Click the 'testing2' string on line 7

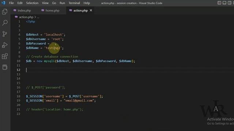click(53, 48)
